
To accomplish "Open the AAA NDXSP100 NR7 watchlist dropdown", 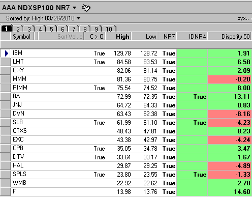I will [74, 8].
